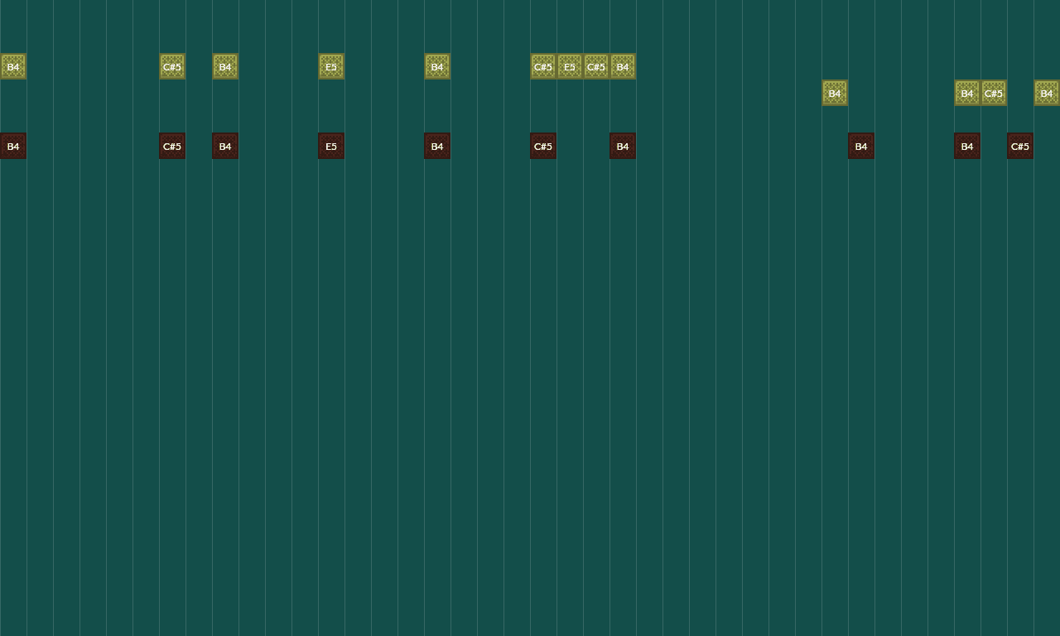Select the second green B4 note block
This screenshot has width=1060, height=636.
pyautogui.click(x=224, y=66)
